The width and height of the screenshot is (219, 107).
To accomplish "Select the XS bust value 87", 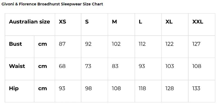I will (x=62, y=44).
